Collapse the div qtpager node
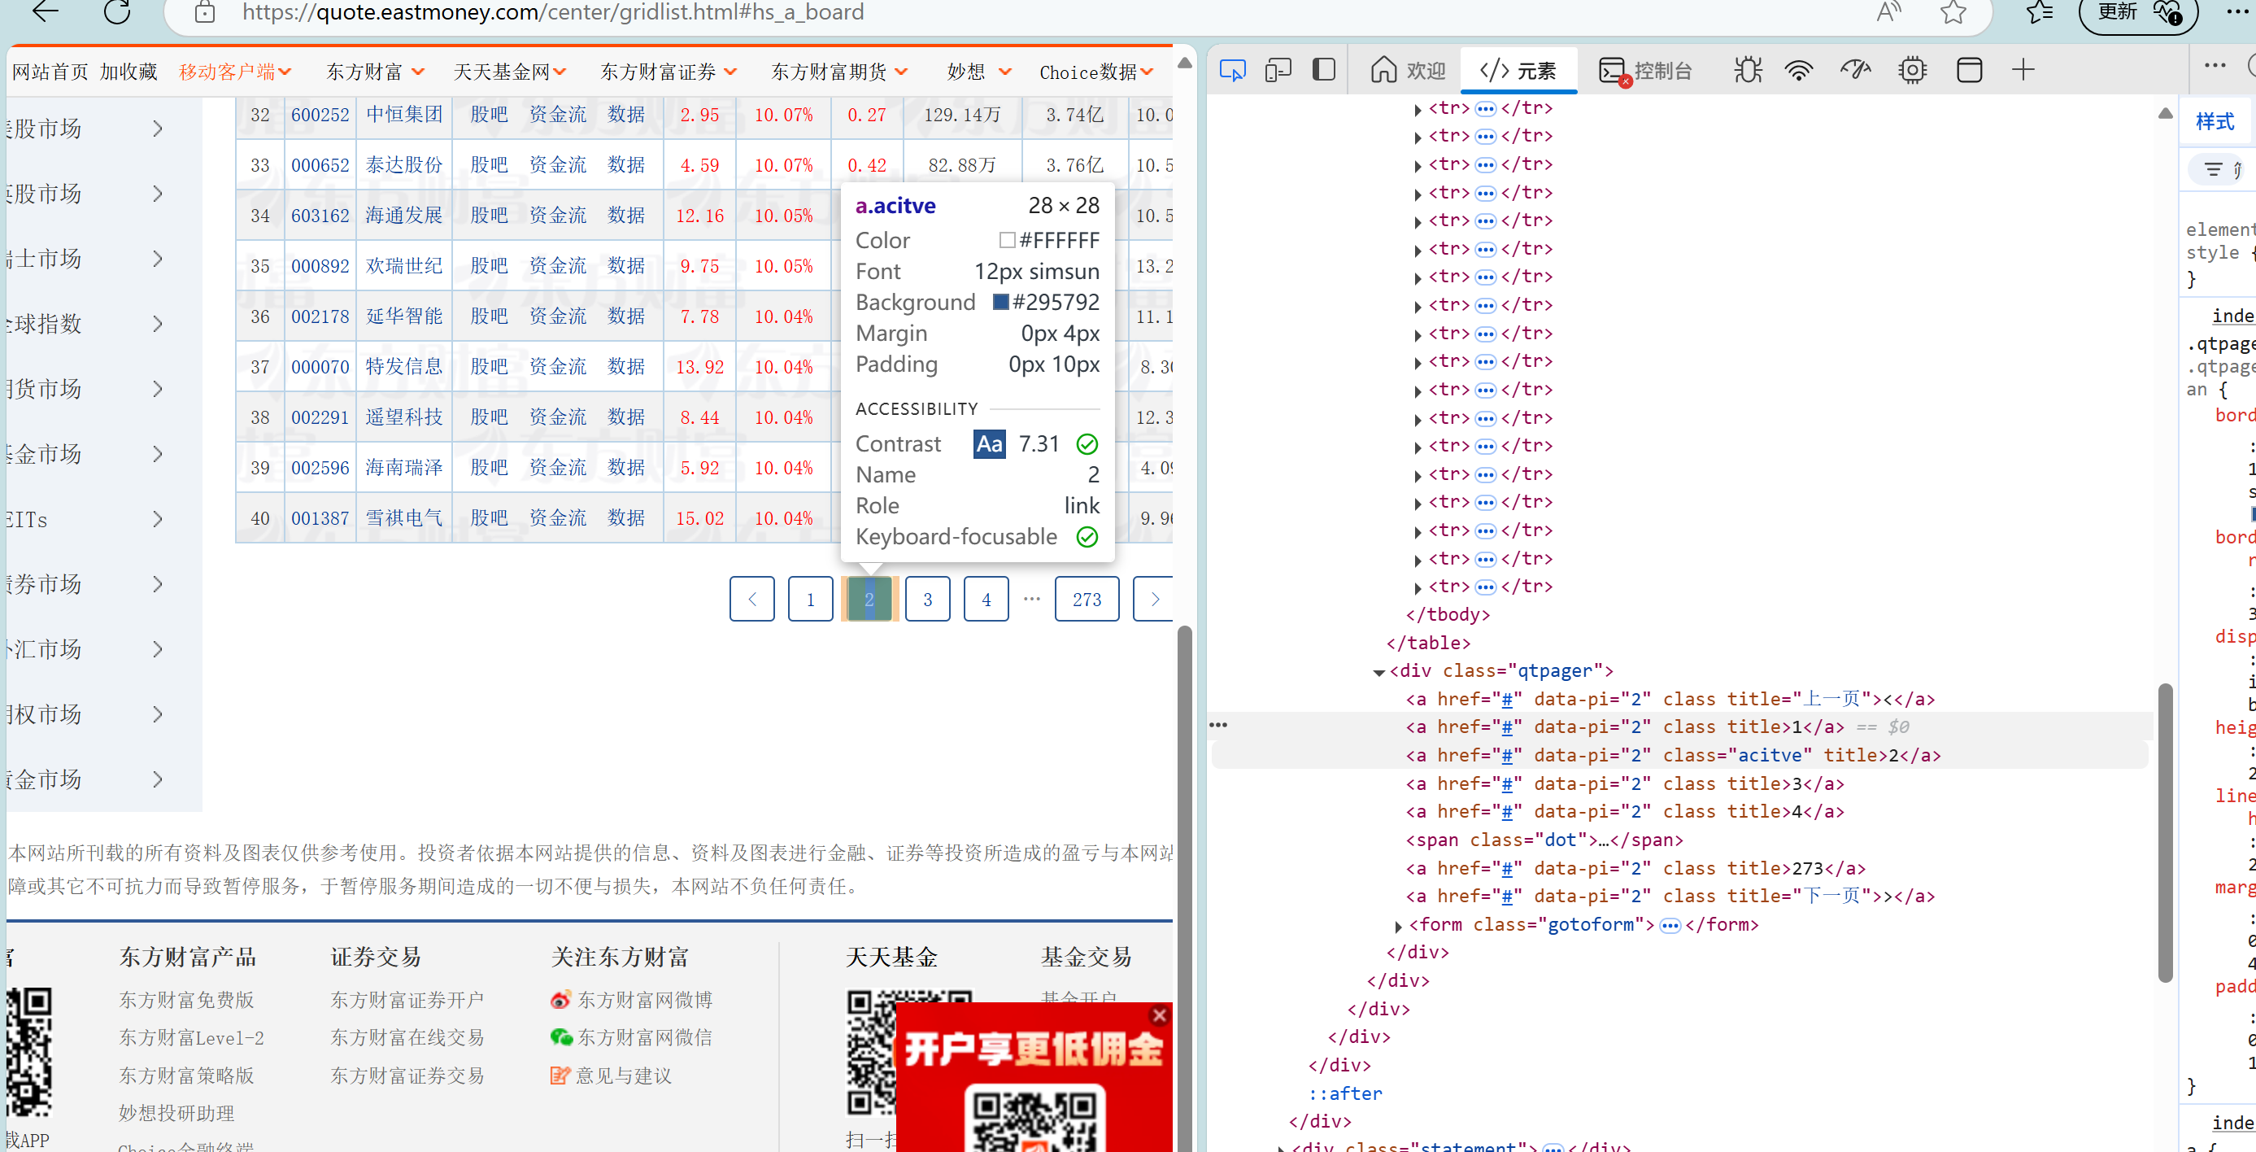This screenshot has height=1152, width=2256. 1378,672
